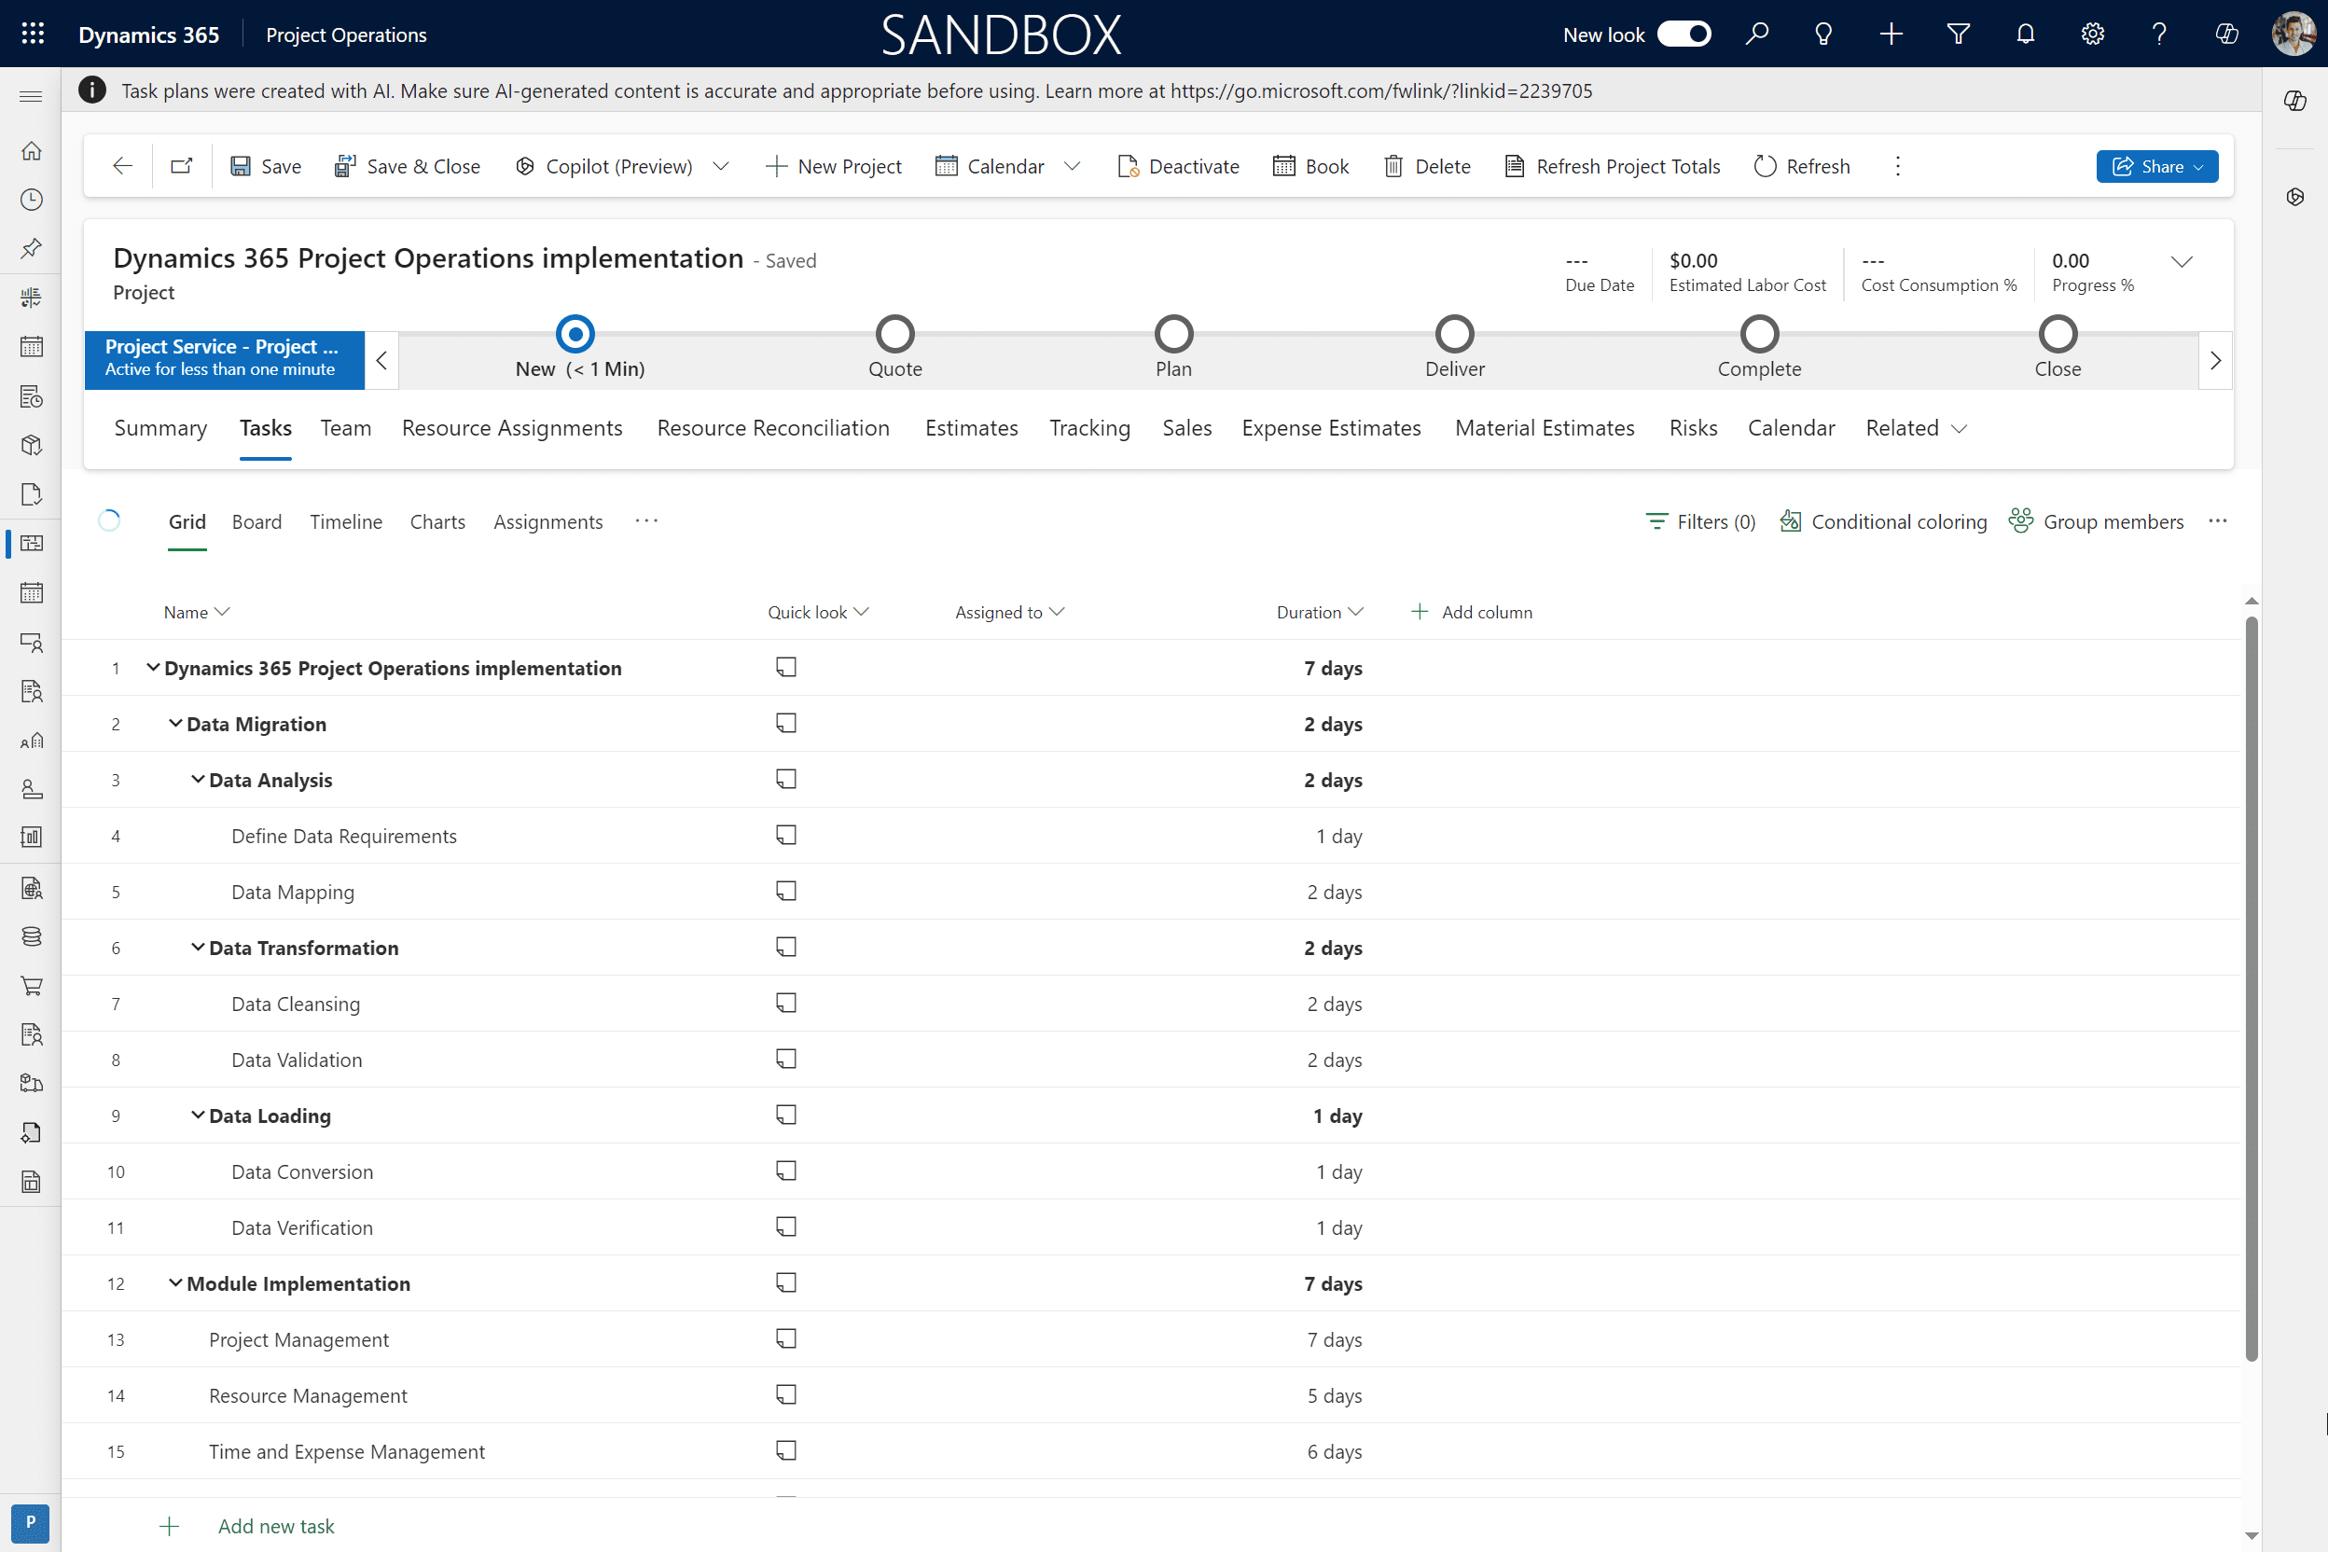This screenshot has width=2328, height=1552.
Task: Open Pinned items pin icon
Action: point(32,248)
